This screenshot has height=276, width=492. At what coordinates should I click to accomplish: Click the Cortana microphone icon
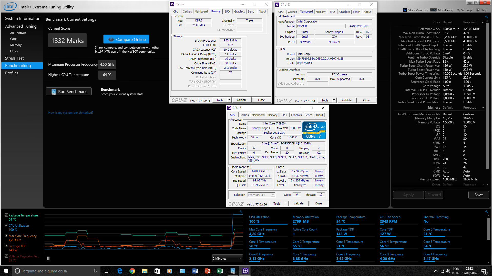click(95, 271)
